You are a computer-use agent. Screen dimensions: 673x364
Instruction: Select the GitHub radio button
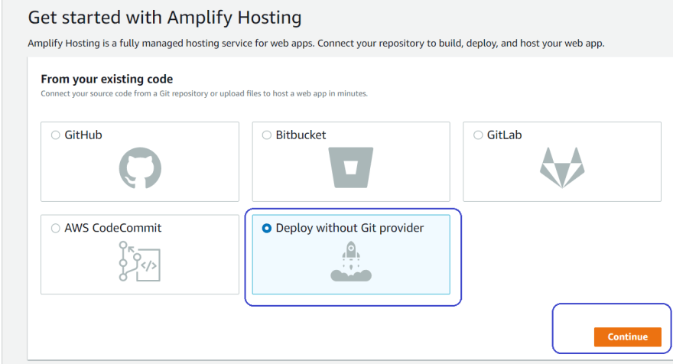click(55, 135)
